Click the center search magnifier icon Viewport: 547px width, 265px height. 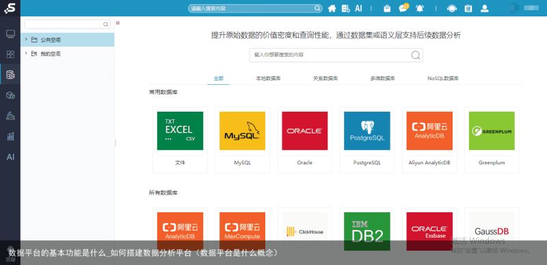415,55
